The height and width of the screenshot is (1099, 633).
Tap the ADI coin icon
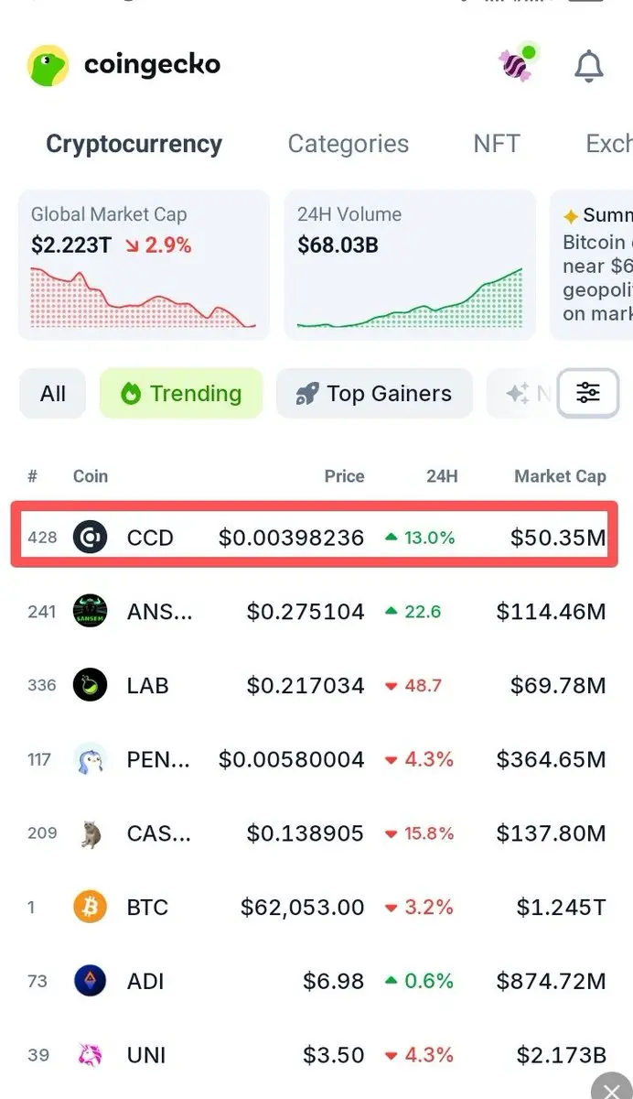[x=90, y=981]
